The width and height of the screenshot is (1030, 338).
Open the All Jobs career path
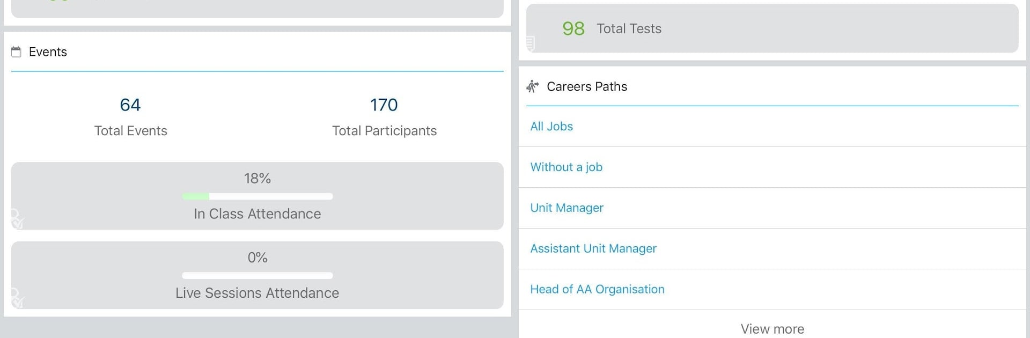point(551,127)
